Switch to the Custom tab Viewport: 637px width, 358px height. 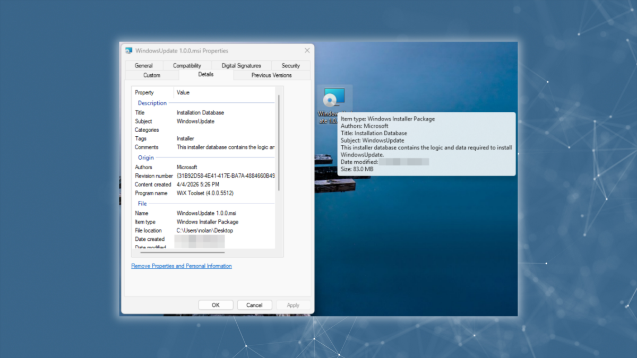click(151, 75)
